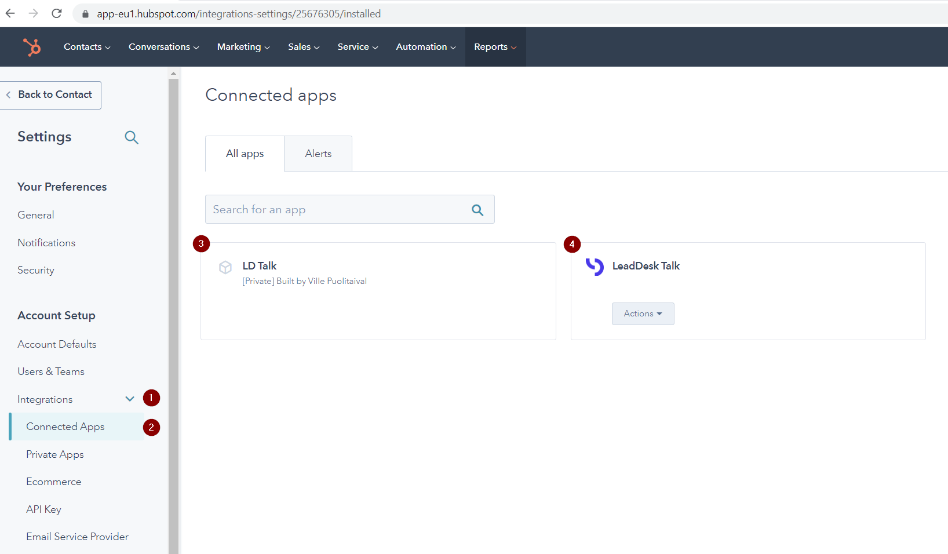Collapse the Integrations chevron
Image resolution: width=948 pixels, height=554 pixels.
[x=130, y=399]
